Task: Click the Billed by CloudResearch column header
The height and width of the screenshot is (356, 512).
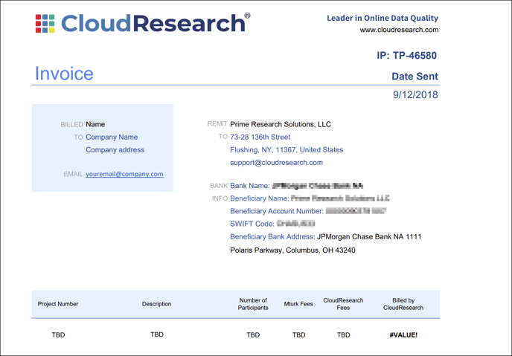Action: (403, 304)
